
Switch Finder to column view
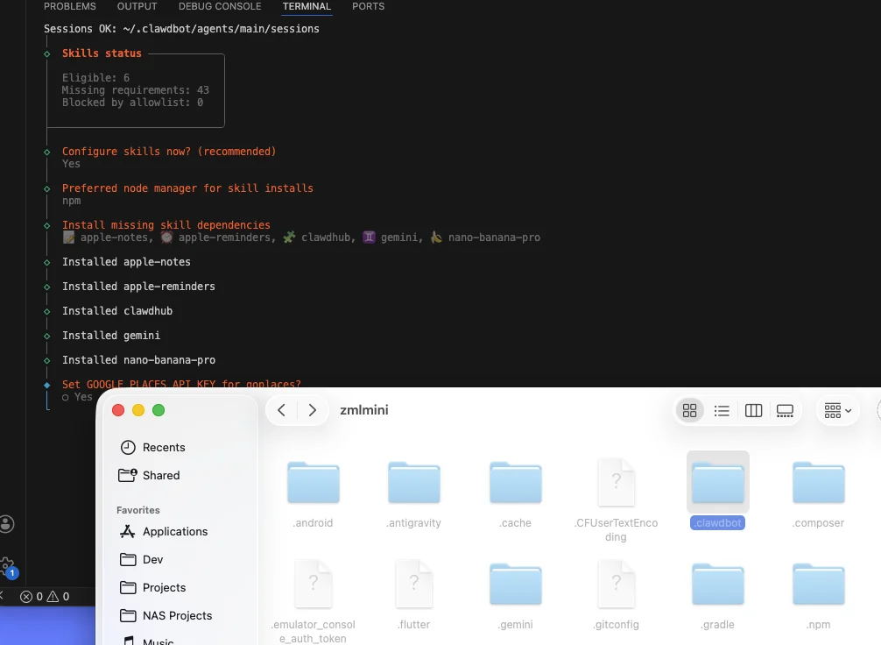(x=753, y=410)
